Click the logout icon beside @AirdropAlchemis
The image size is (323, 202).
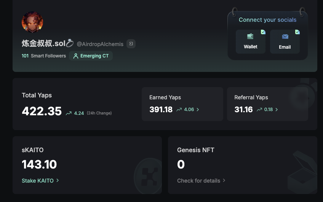point(131,44)
